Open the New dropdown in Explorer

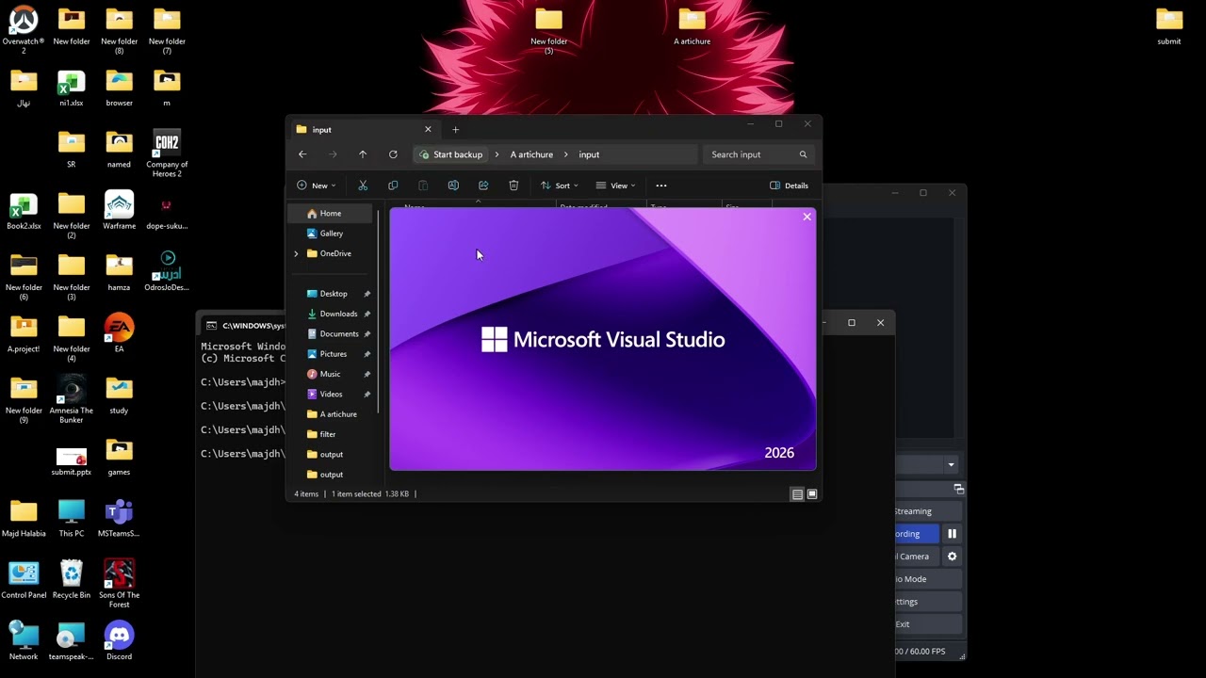click(x=317, y=186)
